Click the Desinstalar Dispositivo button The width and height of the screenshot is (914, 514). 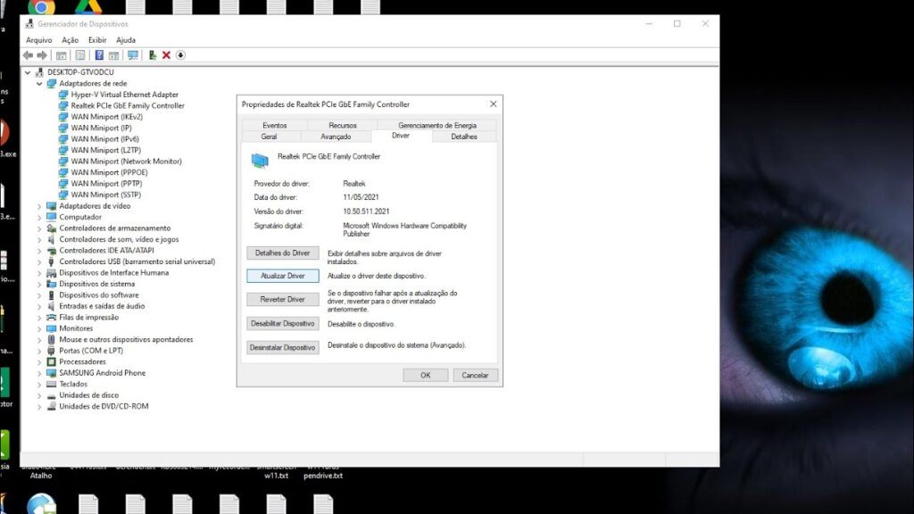pos(283,347)
